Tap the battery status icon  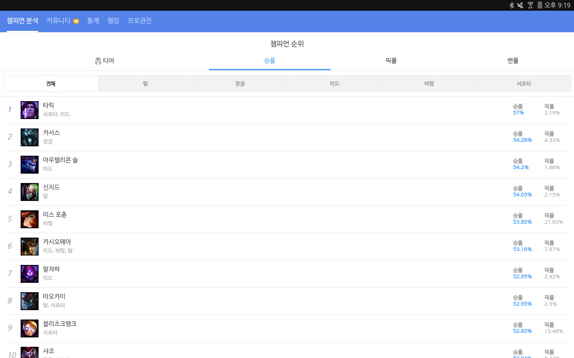[x=540, y=5]
